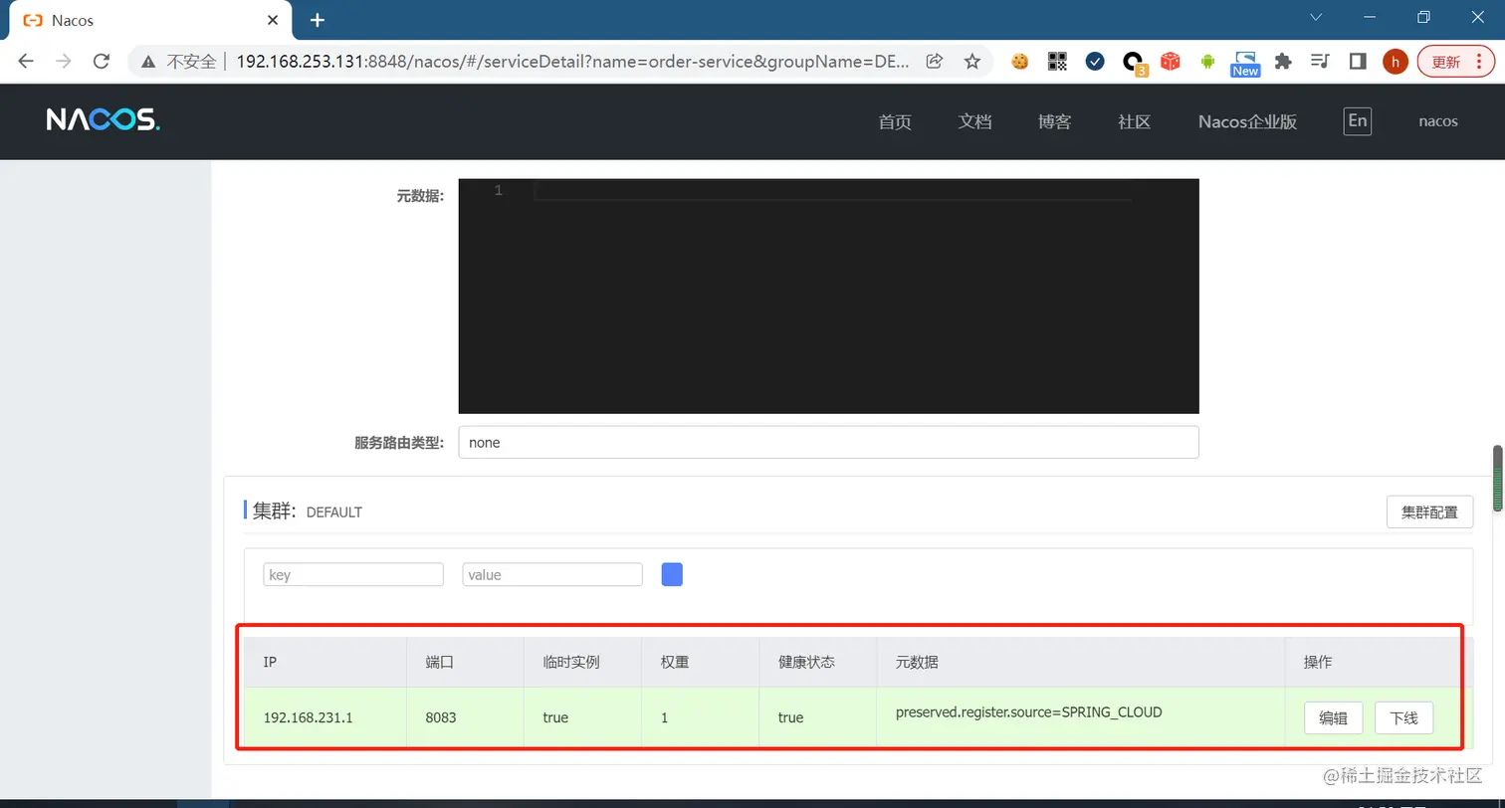Open the cookie extension

(x=1019, y=62)
